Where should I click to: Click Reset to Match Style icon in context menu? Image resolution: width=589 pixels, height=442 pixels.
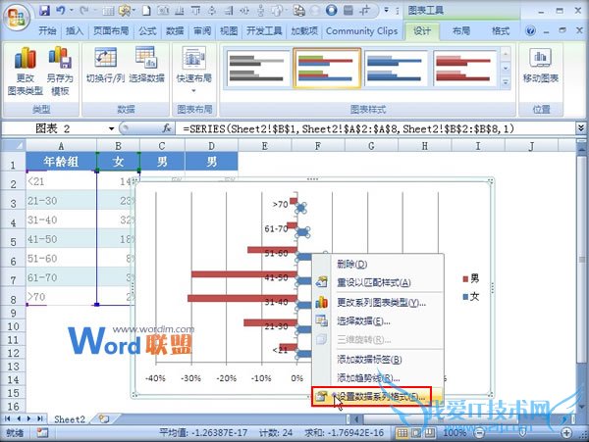(x=322, y=282)
